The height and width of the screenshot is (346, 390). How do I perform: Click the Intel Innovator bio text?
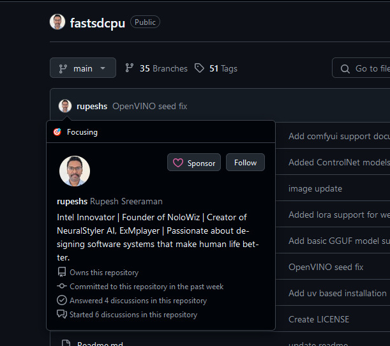click(158, 237)
